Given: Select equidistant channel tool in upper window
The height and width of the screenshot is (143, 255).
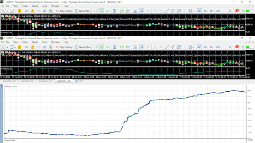Looking at the screenshot, I should [173, 11].
